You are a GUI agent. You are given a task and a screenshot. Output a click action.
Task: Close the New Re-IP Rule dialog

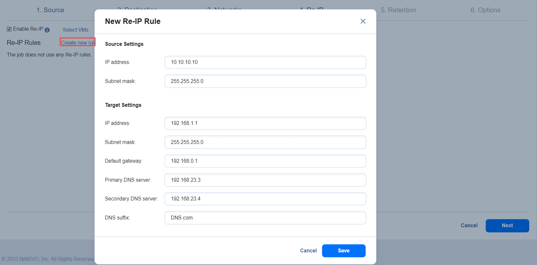coord(363,21)
